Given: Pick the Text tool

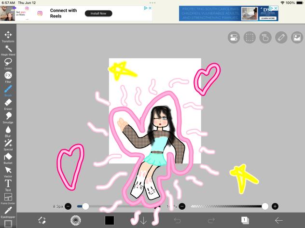Looking at the screenshot, I should tap(8, 185).
